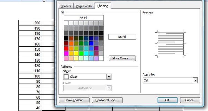This screenshot has height=111, width=208.
Task: Click No Fill above the color grid
Action: [83, 18]
